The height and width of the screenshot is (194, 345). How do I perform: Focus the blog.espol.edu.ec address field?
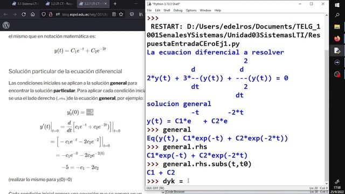85,15
